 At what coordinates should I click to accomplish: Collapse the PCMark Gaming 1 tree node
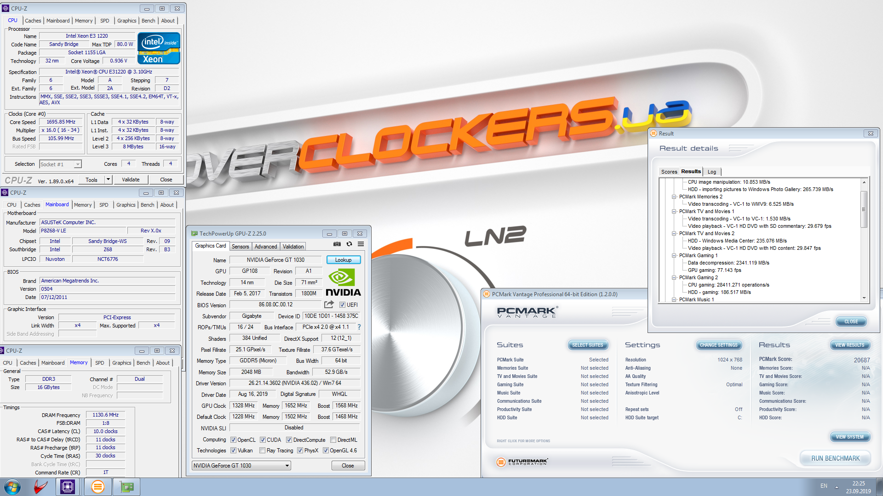click(x=674, y=255)
